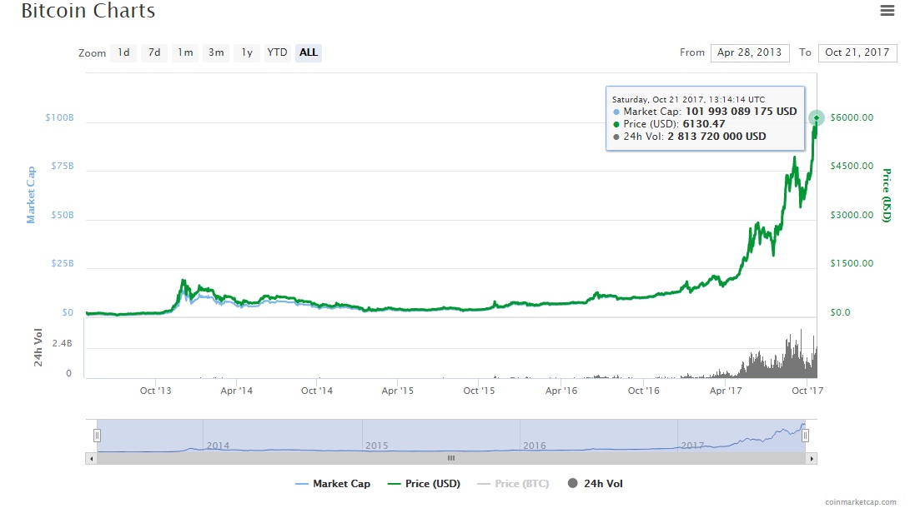This screenshot has width=910, height=508.
Task: Click the navigator left range handle
Action: pyautogui.click(x=97, y=436)
